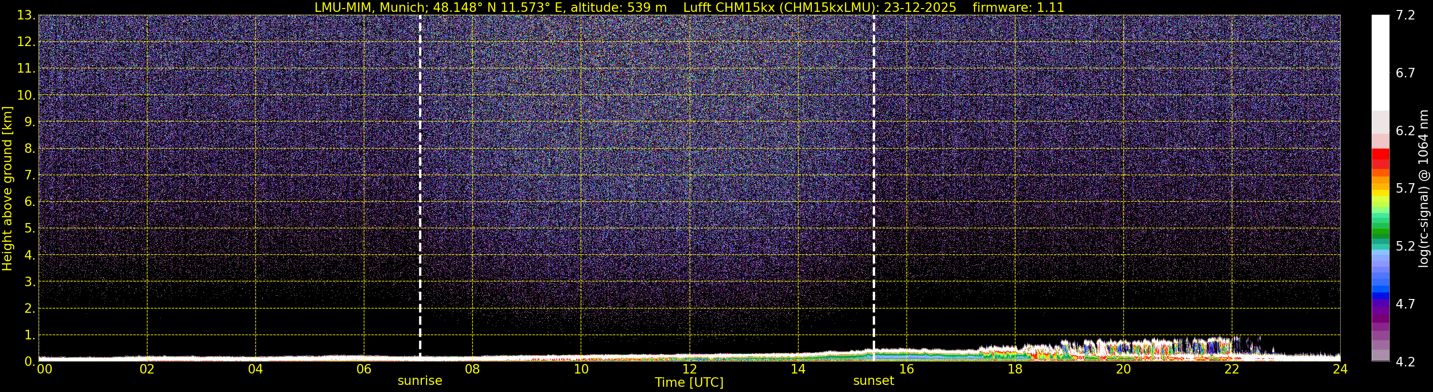Click the "14" time axis tick label
Screen dimensions: 1433x392
click(x=798, y=369)
